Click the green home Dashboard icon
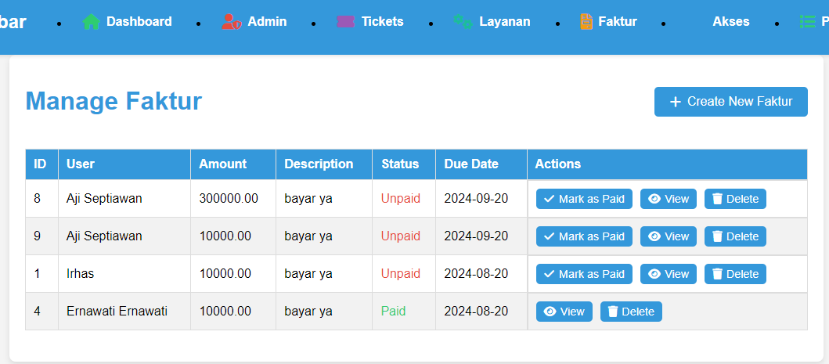The height and width of the screenshot is (364, 829). [x=92, y=22]
